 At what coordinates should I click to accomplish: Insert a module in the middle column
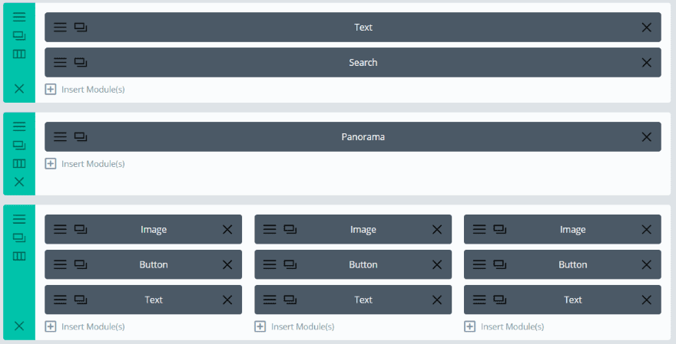(295, 326)
